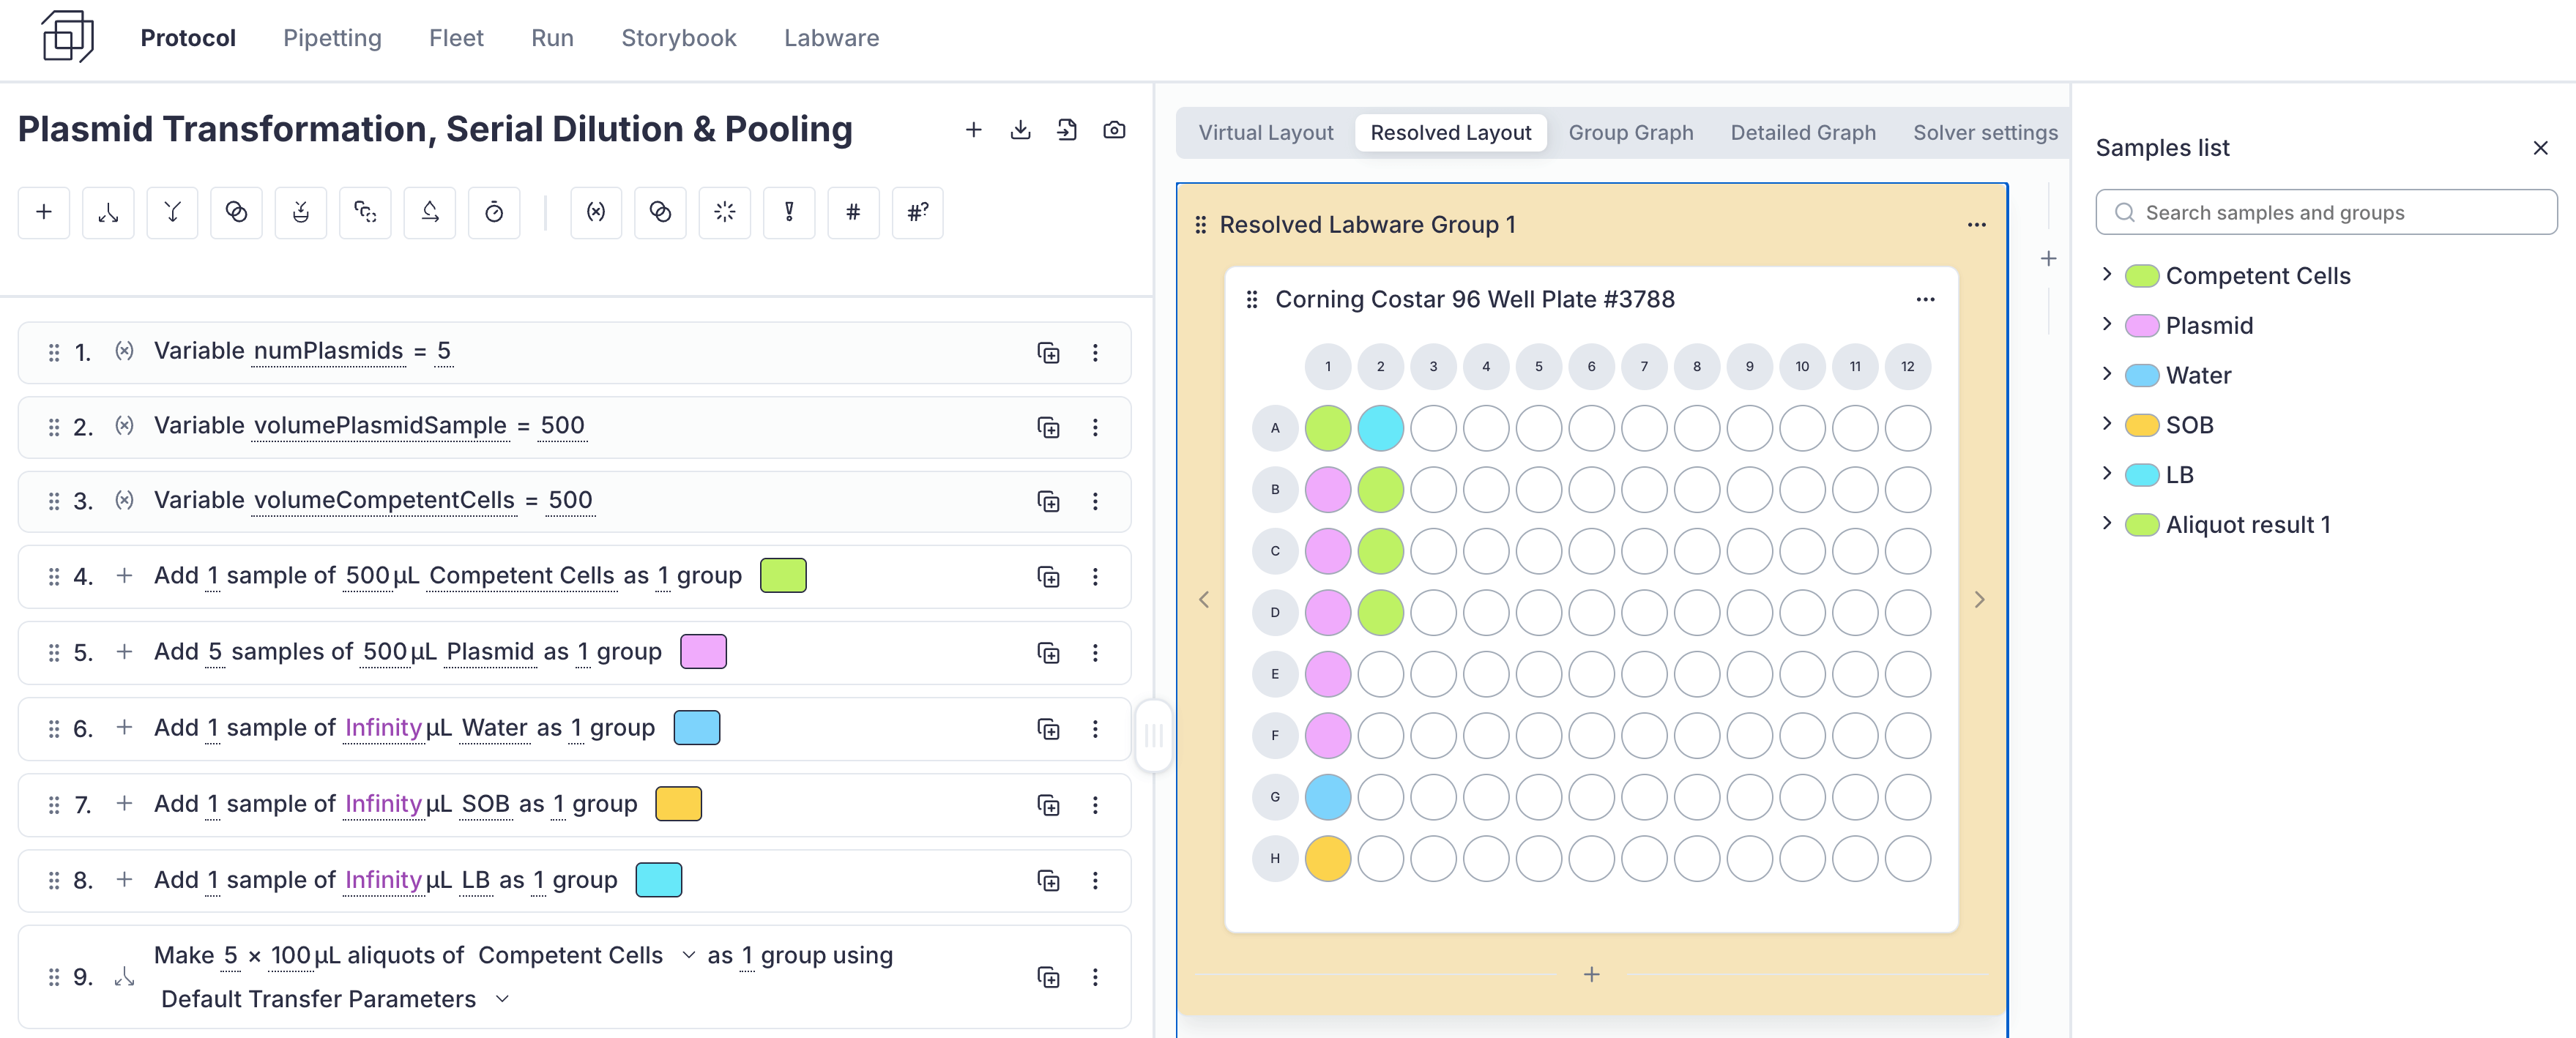Click the hash (#) toolbar icon
The image size is (2576, 1038).
point(853,212)
